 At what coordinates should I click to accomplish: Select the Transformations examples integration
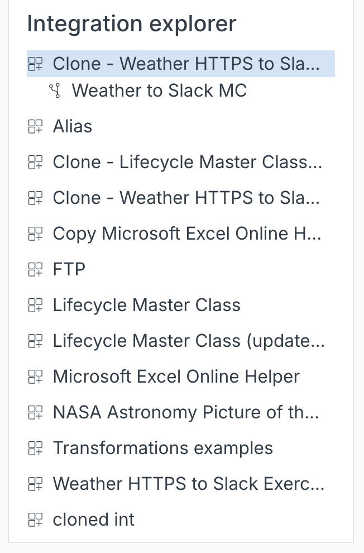[162, 449]
